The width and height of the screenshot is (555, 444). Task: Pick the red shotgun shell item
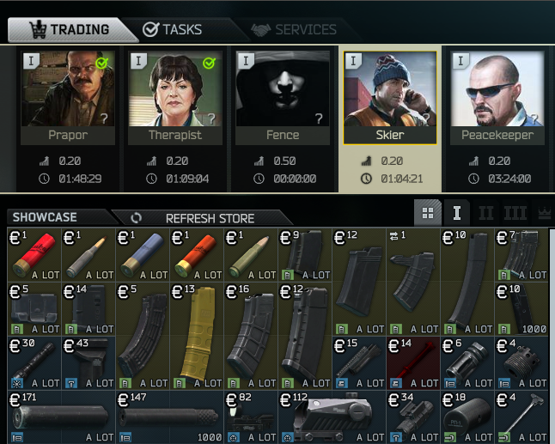pyautogui.click(x=34, y=255)
